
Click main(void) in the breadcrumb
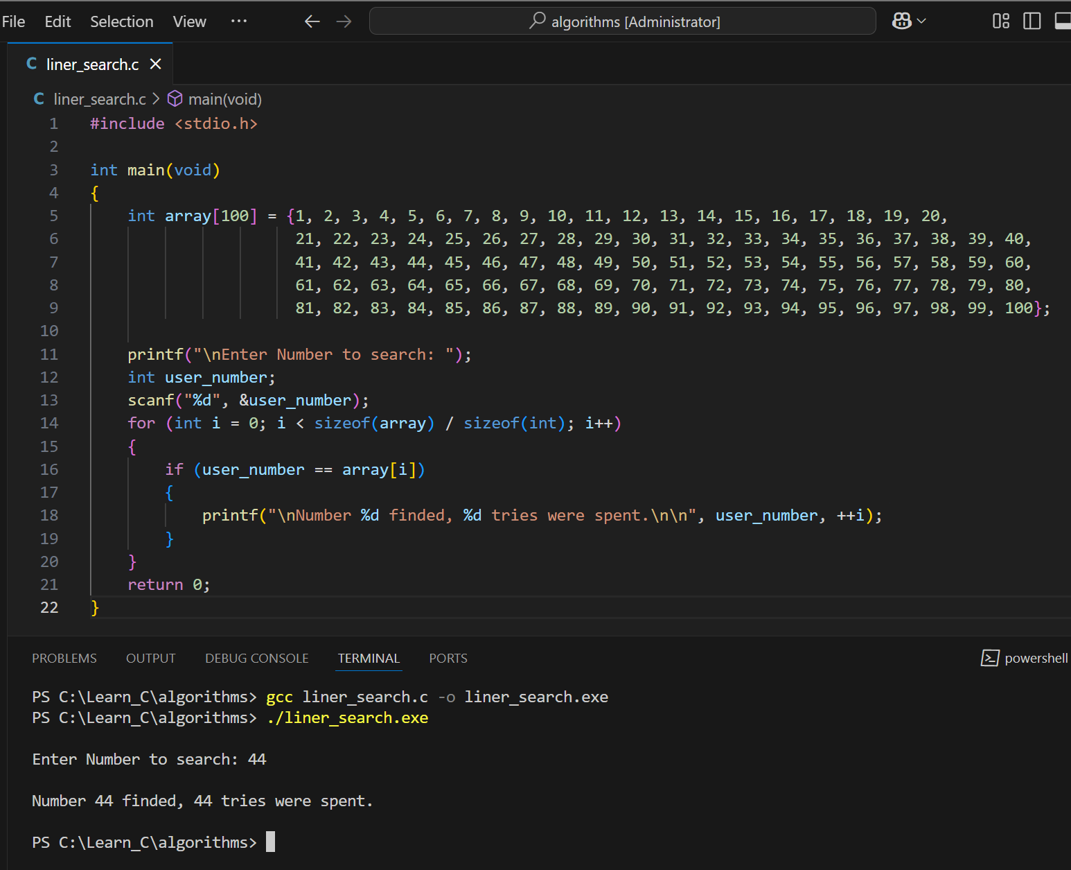click(x=224, y=99)
